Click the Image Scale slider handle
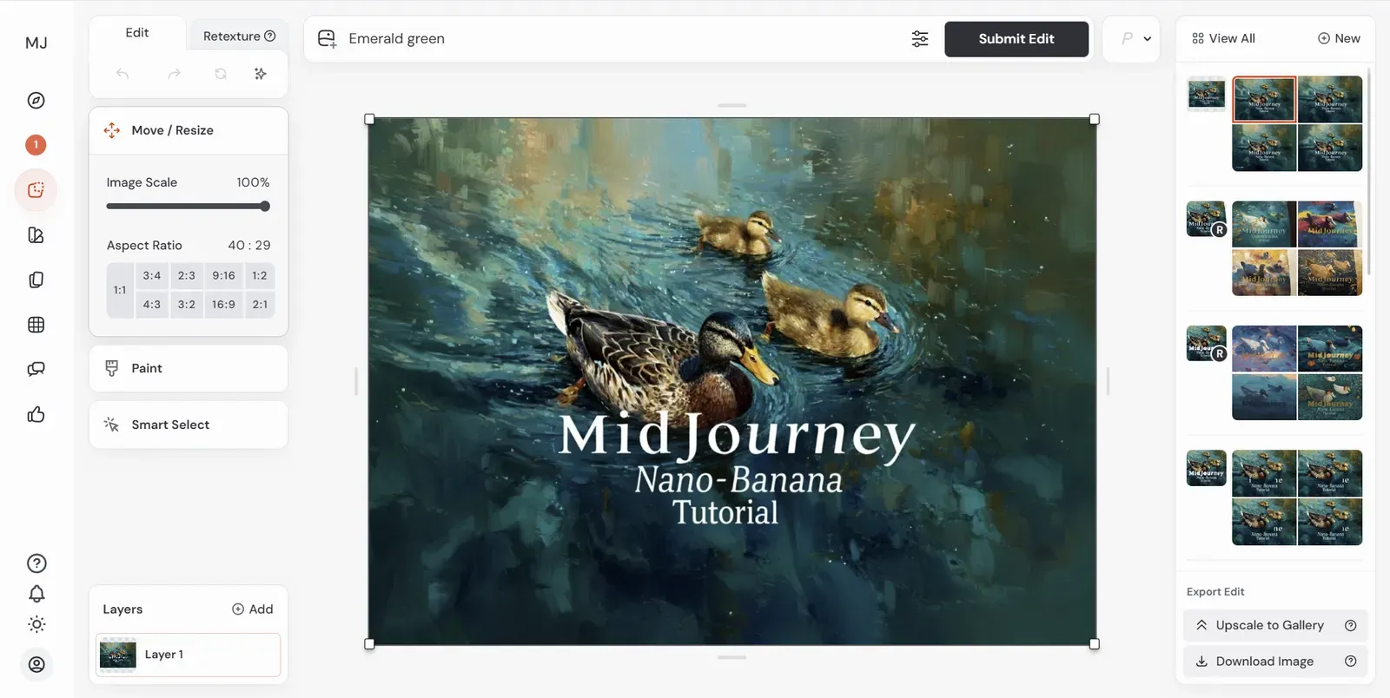 click(x=265, y=207)
